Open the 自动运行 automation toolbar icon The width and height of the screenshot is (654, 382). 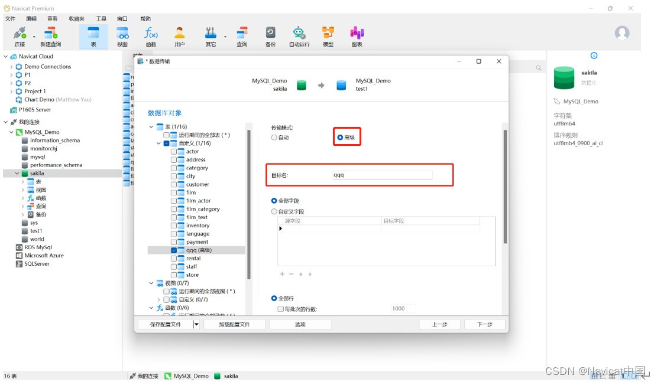point(299,37)
